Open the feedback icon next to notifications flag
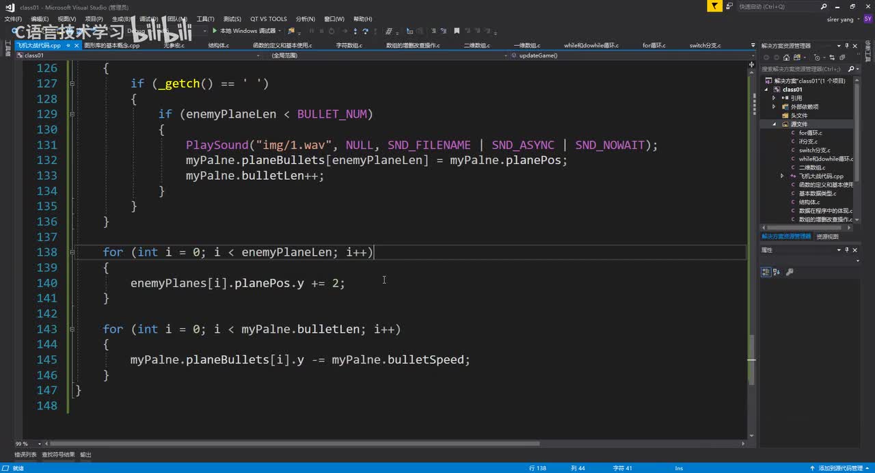 tap(729, 6)
